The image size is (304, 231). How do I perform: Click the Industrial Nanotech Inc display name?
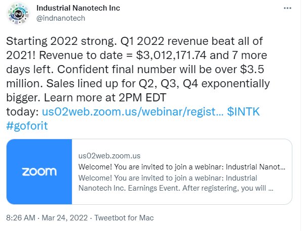(78, 8)
